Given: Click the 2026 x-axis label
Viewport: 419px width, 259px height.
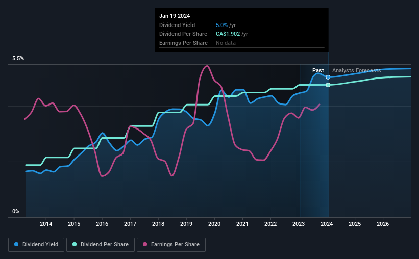Looking at the screenshot, I should 383,224.
